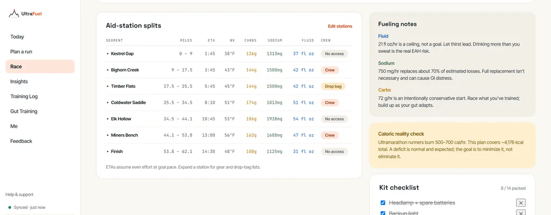Click the Caloric reality check heading
This screenshot has width=551, height=215.
[x=401, y=134]
